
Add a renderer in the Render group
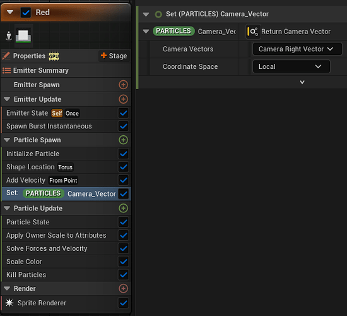[x=123, y=288]
